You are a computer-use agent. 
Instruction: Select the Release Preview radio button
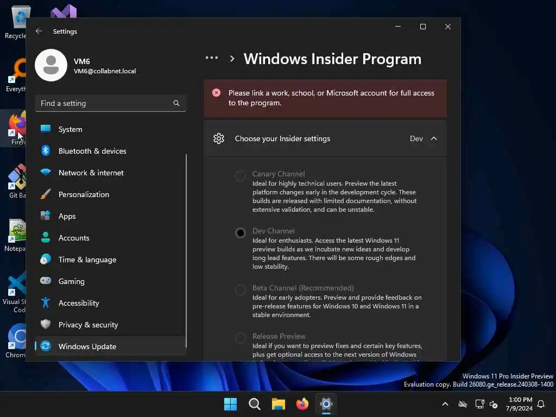pyautogui.click(x=241, y=338)
